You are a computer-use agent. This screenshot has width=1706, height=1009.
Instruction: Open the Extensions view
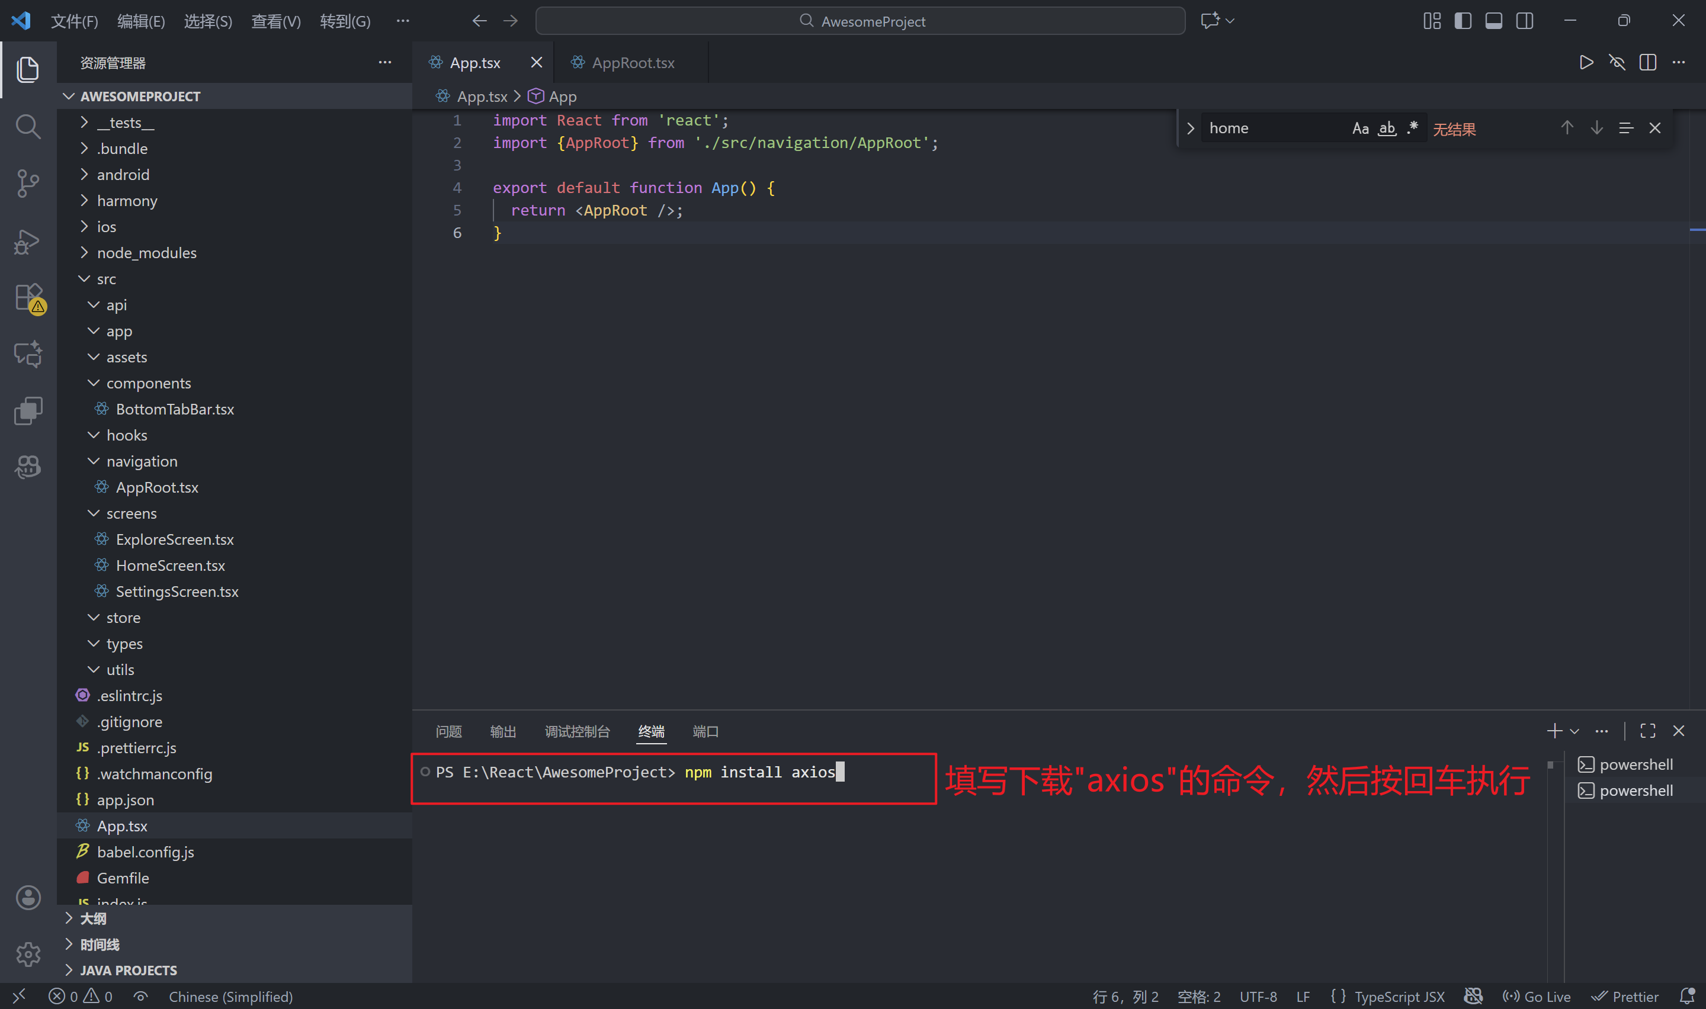click(28, 297)
